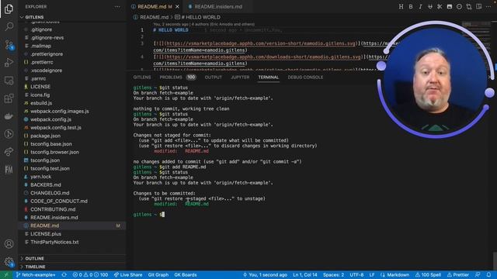Click Git Graph in status bar
Image resolution: width=497 pixels, height=279 pixels.
(158, 275)
